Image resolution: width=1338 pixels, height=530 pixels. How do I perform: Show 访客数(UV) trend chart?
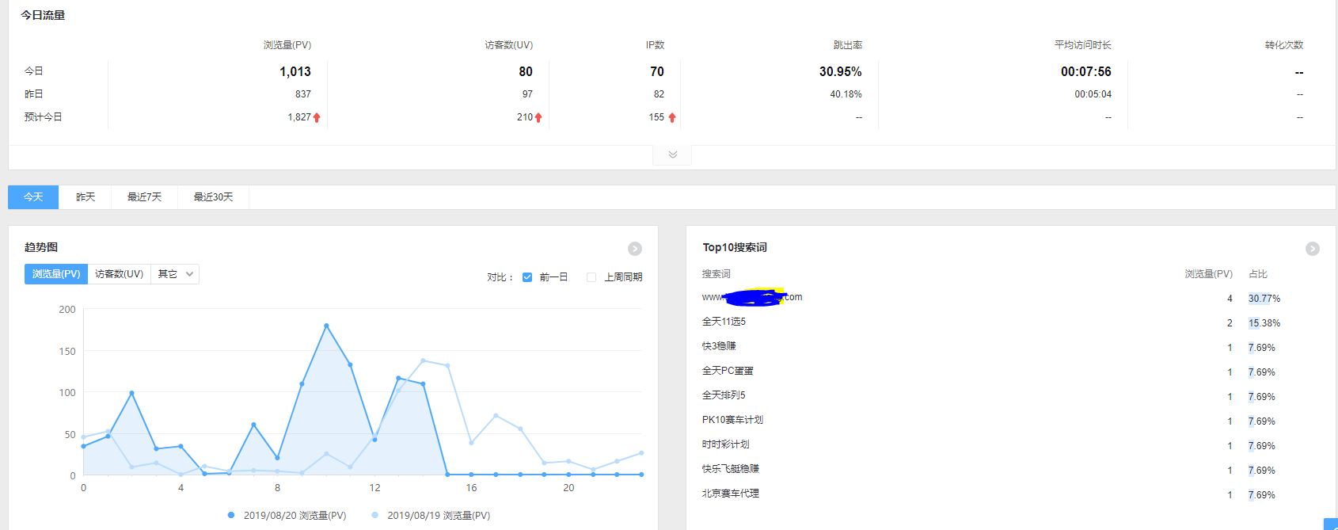[x=119, y=274]
